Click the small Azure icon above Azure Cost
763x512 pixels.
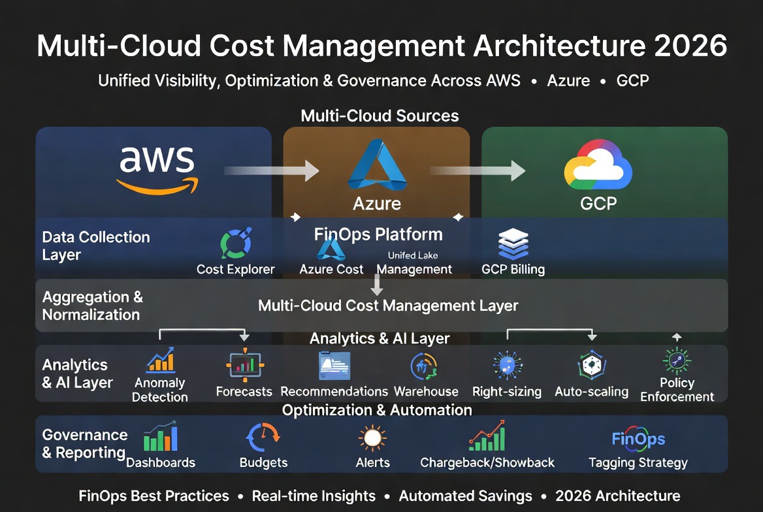pos(331,249)
